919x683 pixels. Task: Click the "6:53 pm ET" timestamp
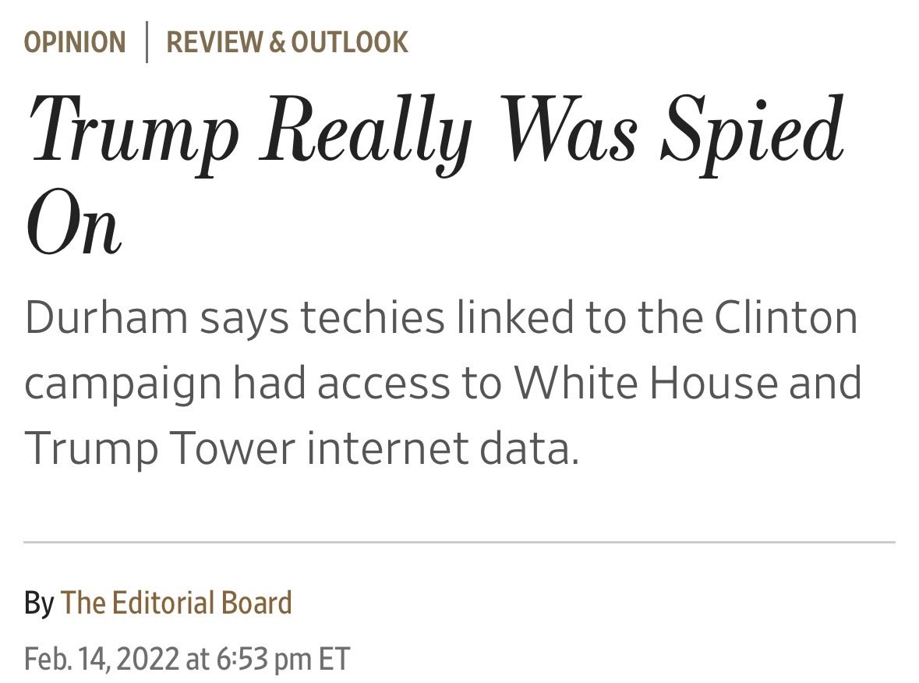281,659
